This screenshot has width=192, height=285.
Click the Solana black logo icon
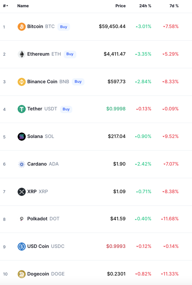click(21, 137)
